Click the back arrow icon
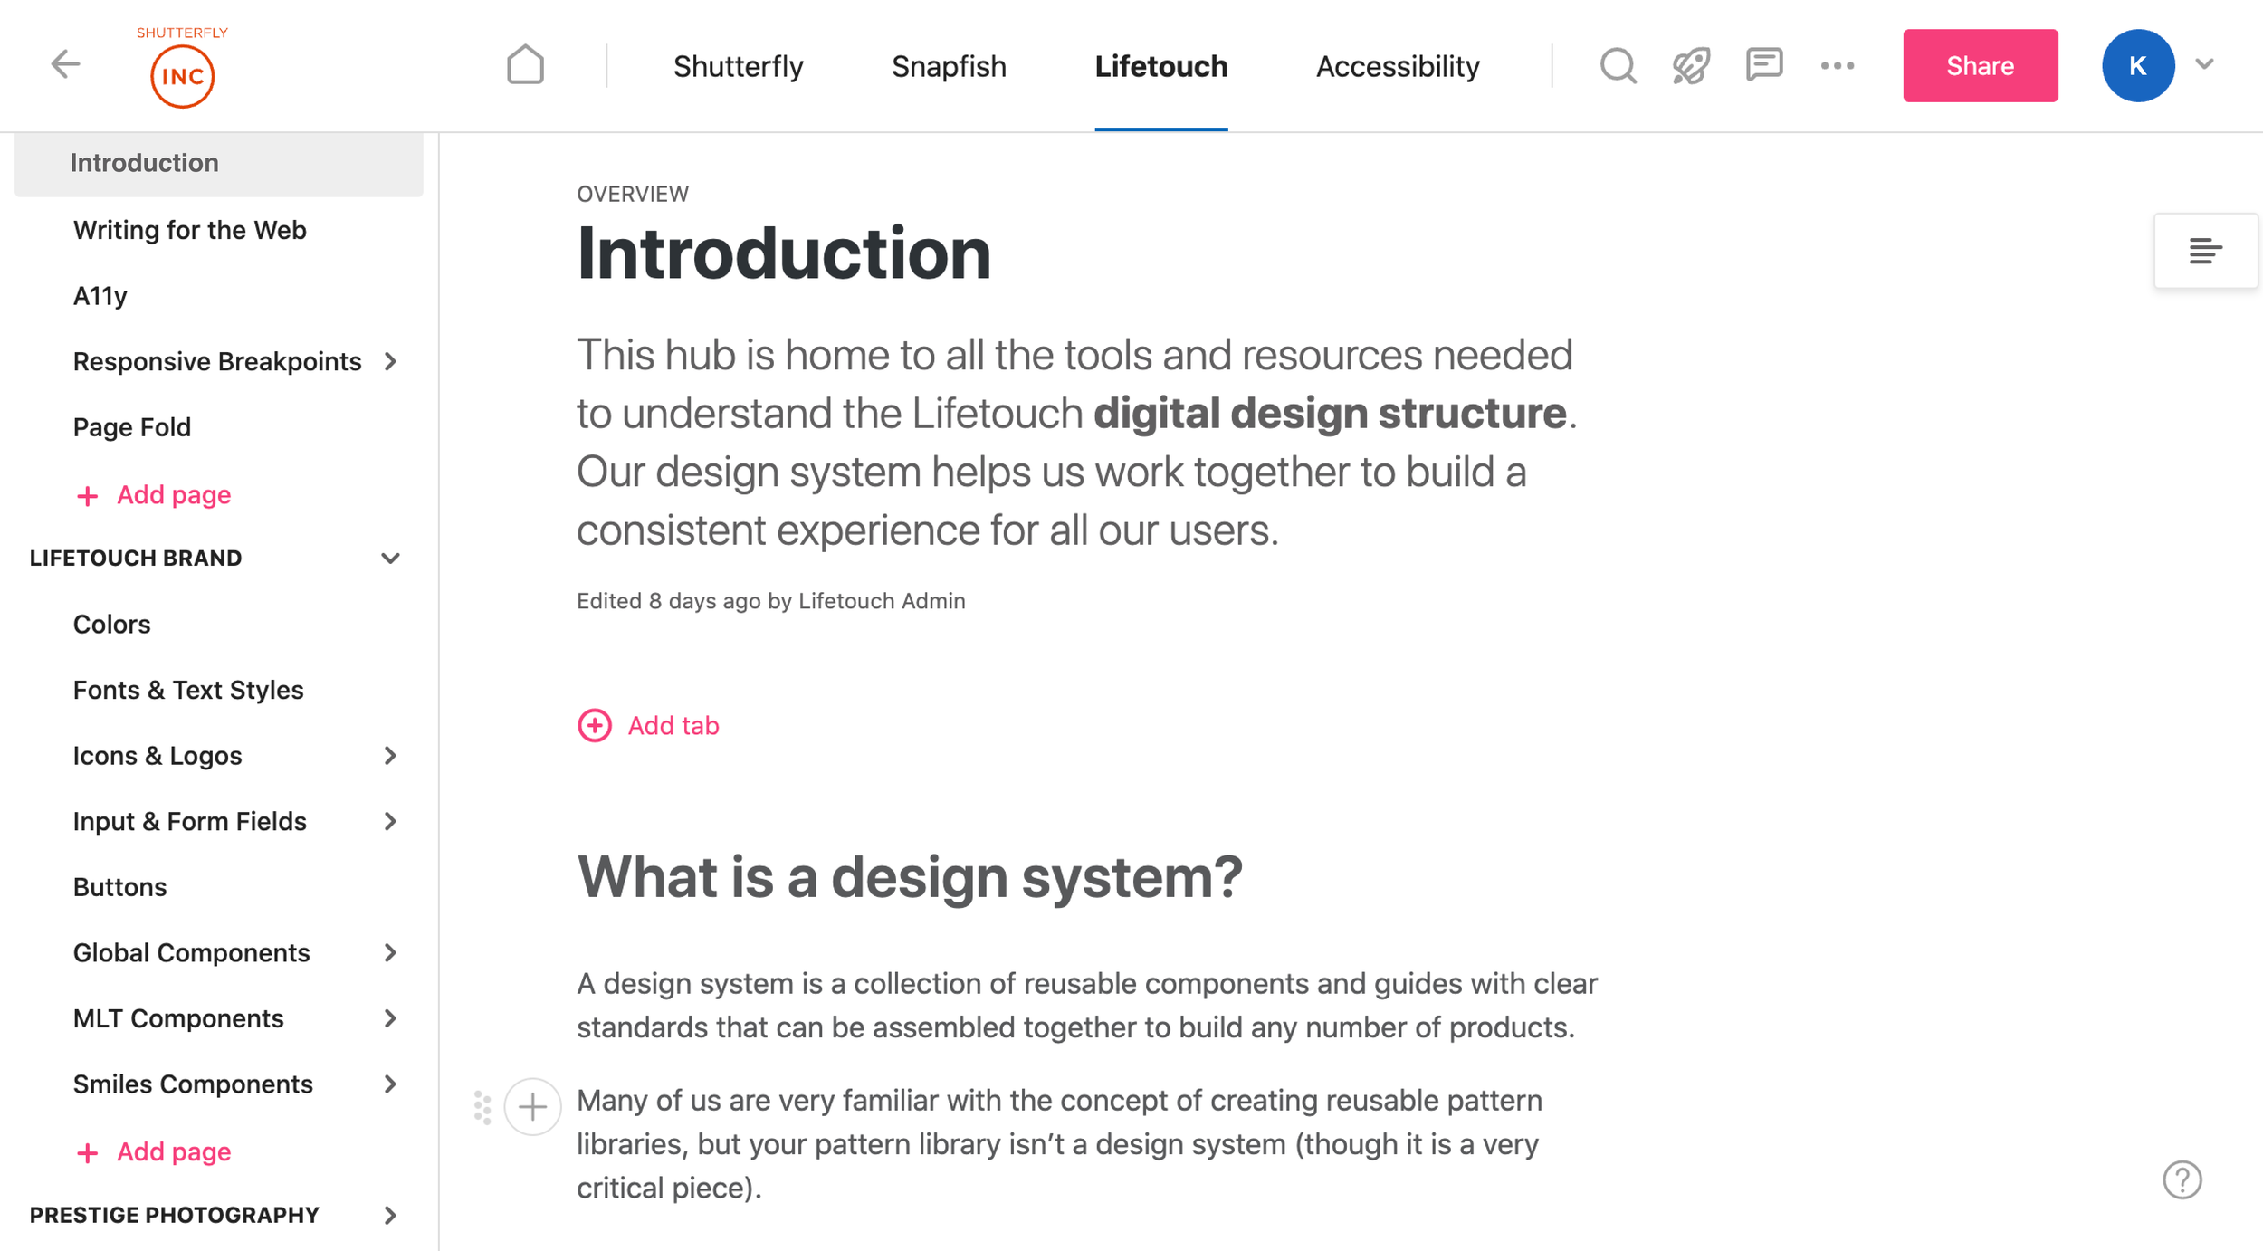This screenshot has height=1251, width=2263. point(65,64)
